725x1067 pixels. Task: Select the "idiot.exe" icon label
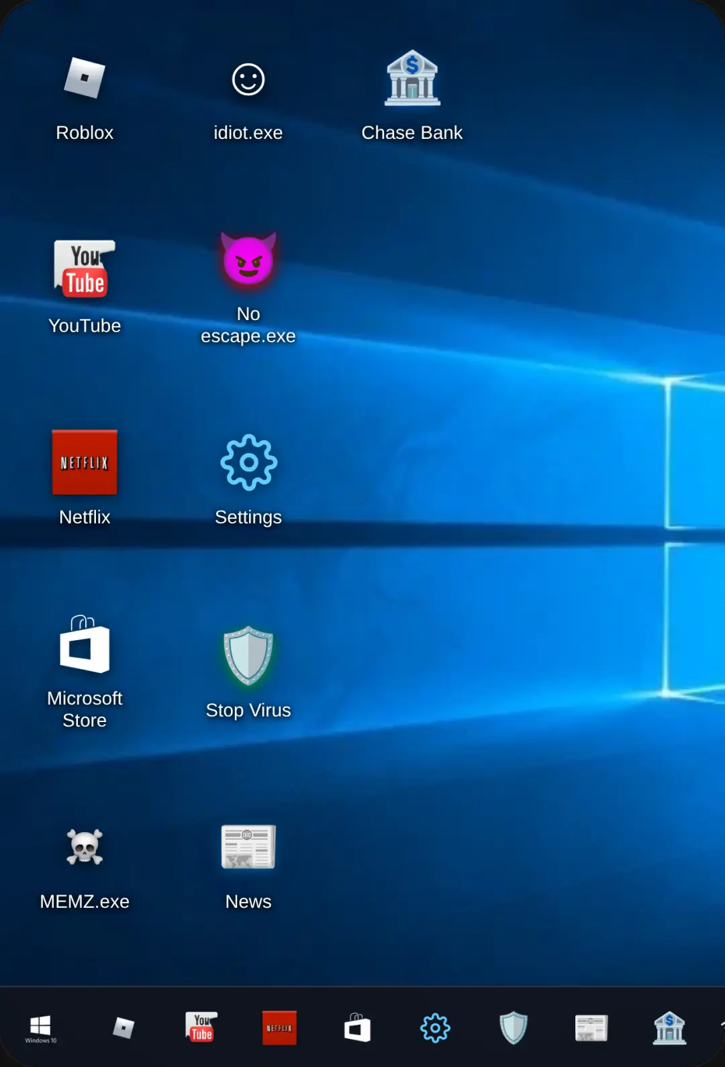point(248,133)
